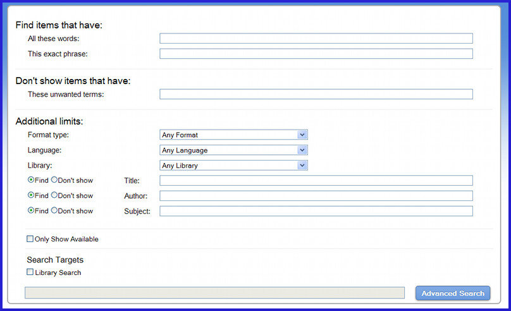
Task: Click the 'Language:' label
Action: click(x=45, y=150)
